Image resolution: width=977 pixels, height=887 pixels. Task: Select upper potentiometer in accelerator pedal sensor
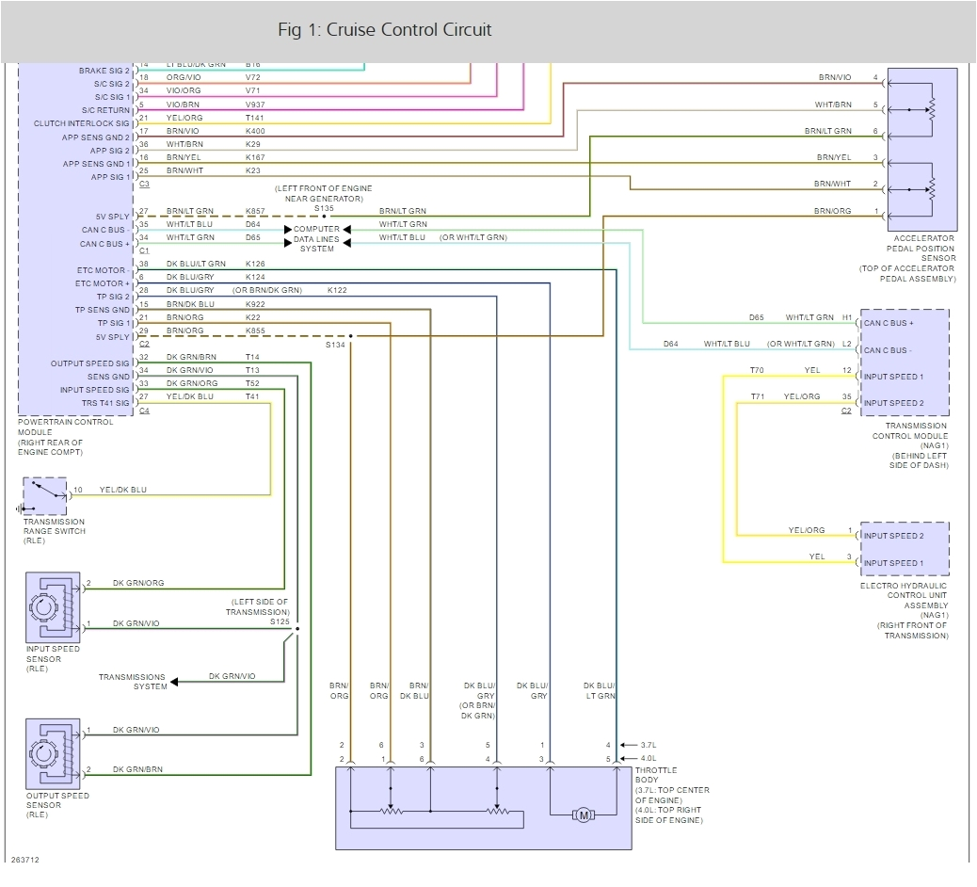click(931, 110)
